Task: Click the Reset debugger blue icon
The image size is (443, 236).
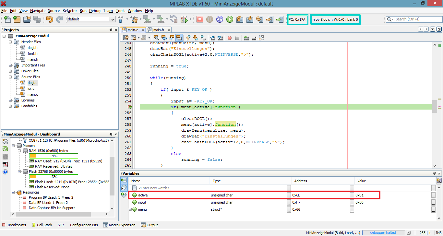Action: (x=220, y=19)
